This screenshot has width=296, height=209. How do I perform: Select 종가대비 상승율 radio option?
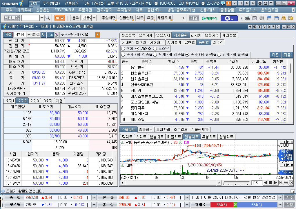pyautogui.click(x=123, y=54)
